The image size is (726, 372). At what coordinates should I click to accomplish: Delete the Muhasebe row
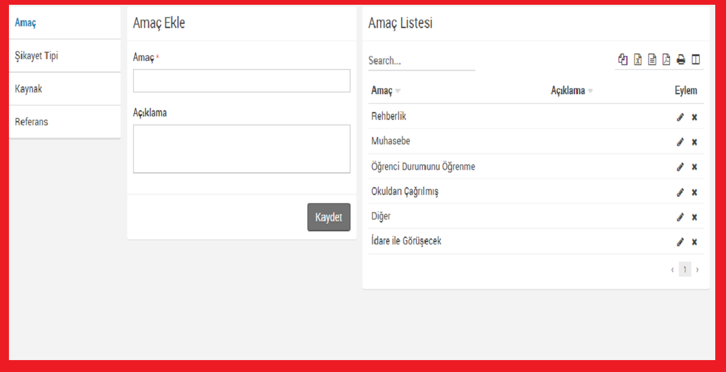(x=694, y=142)
